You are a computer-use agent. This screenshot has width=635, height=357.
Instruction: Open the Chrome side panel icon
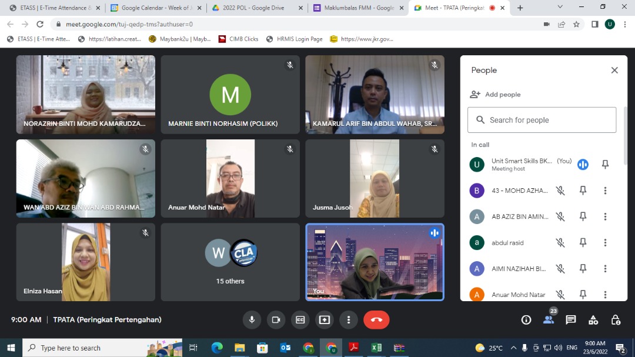coord(594,24)
